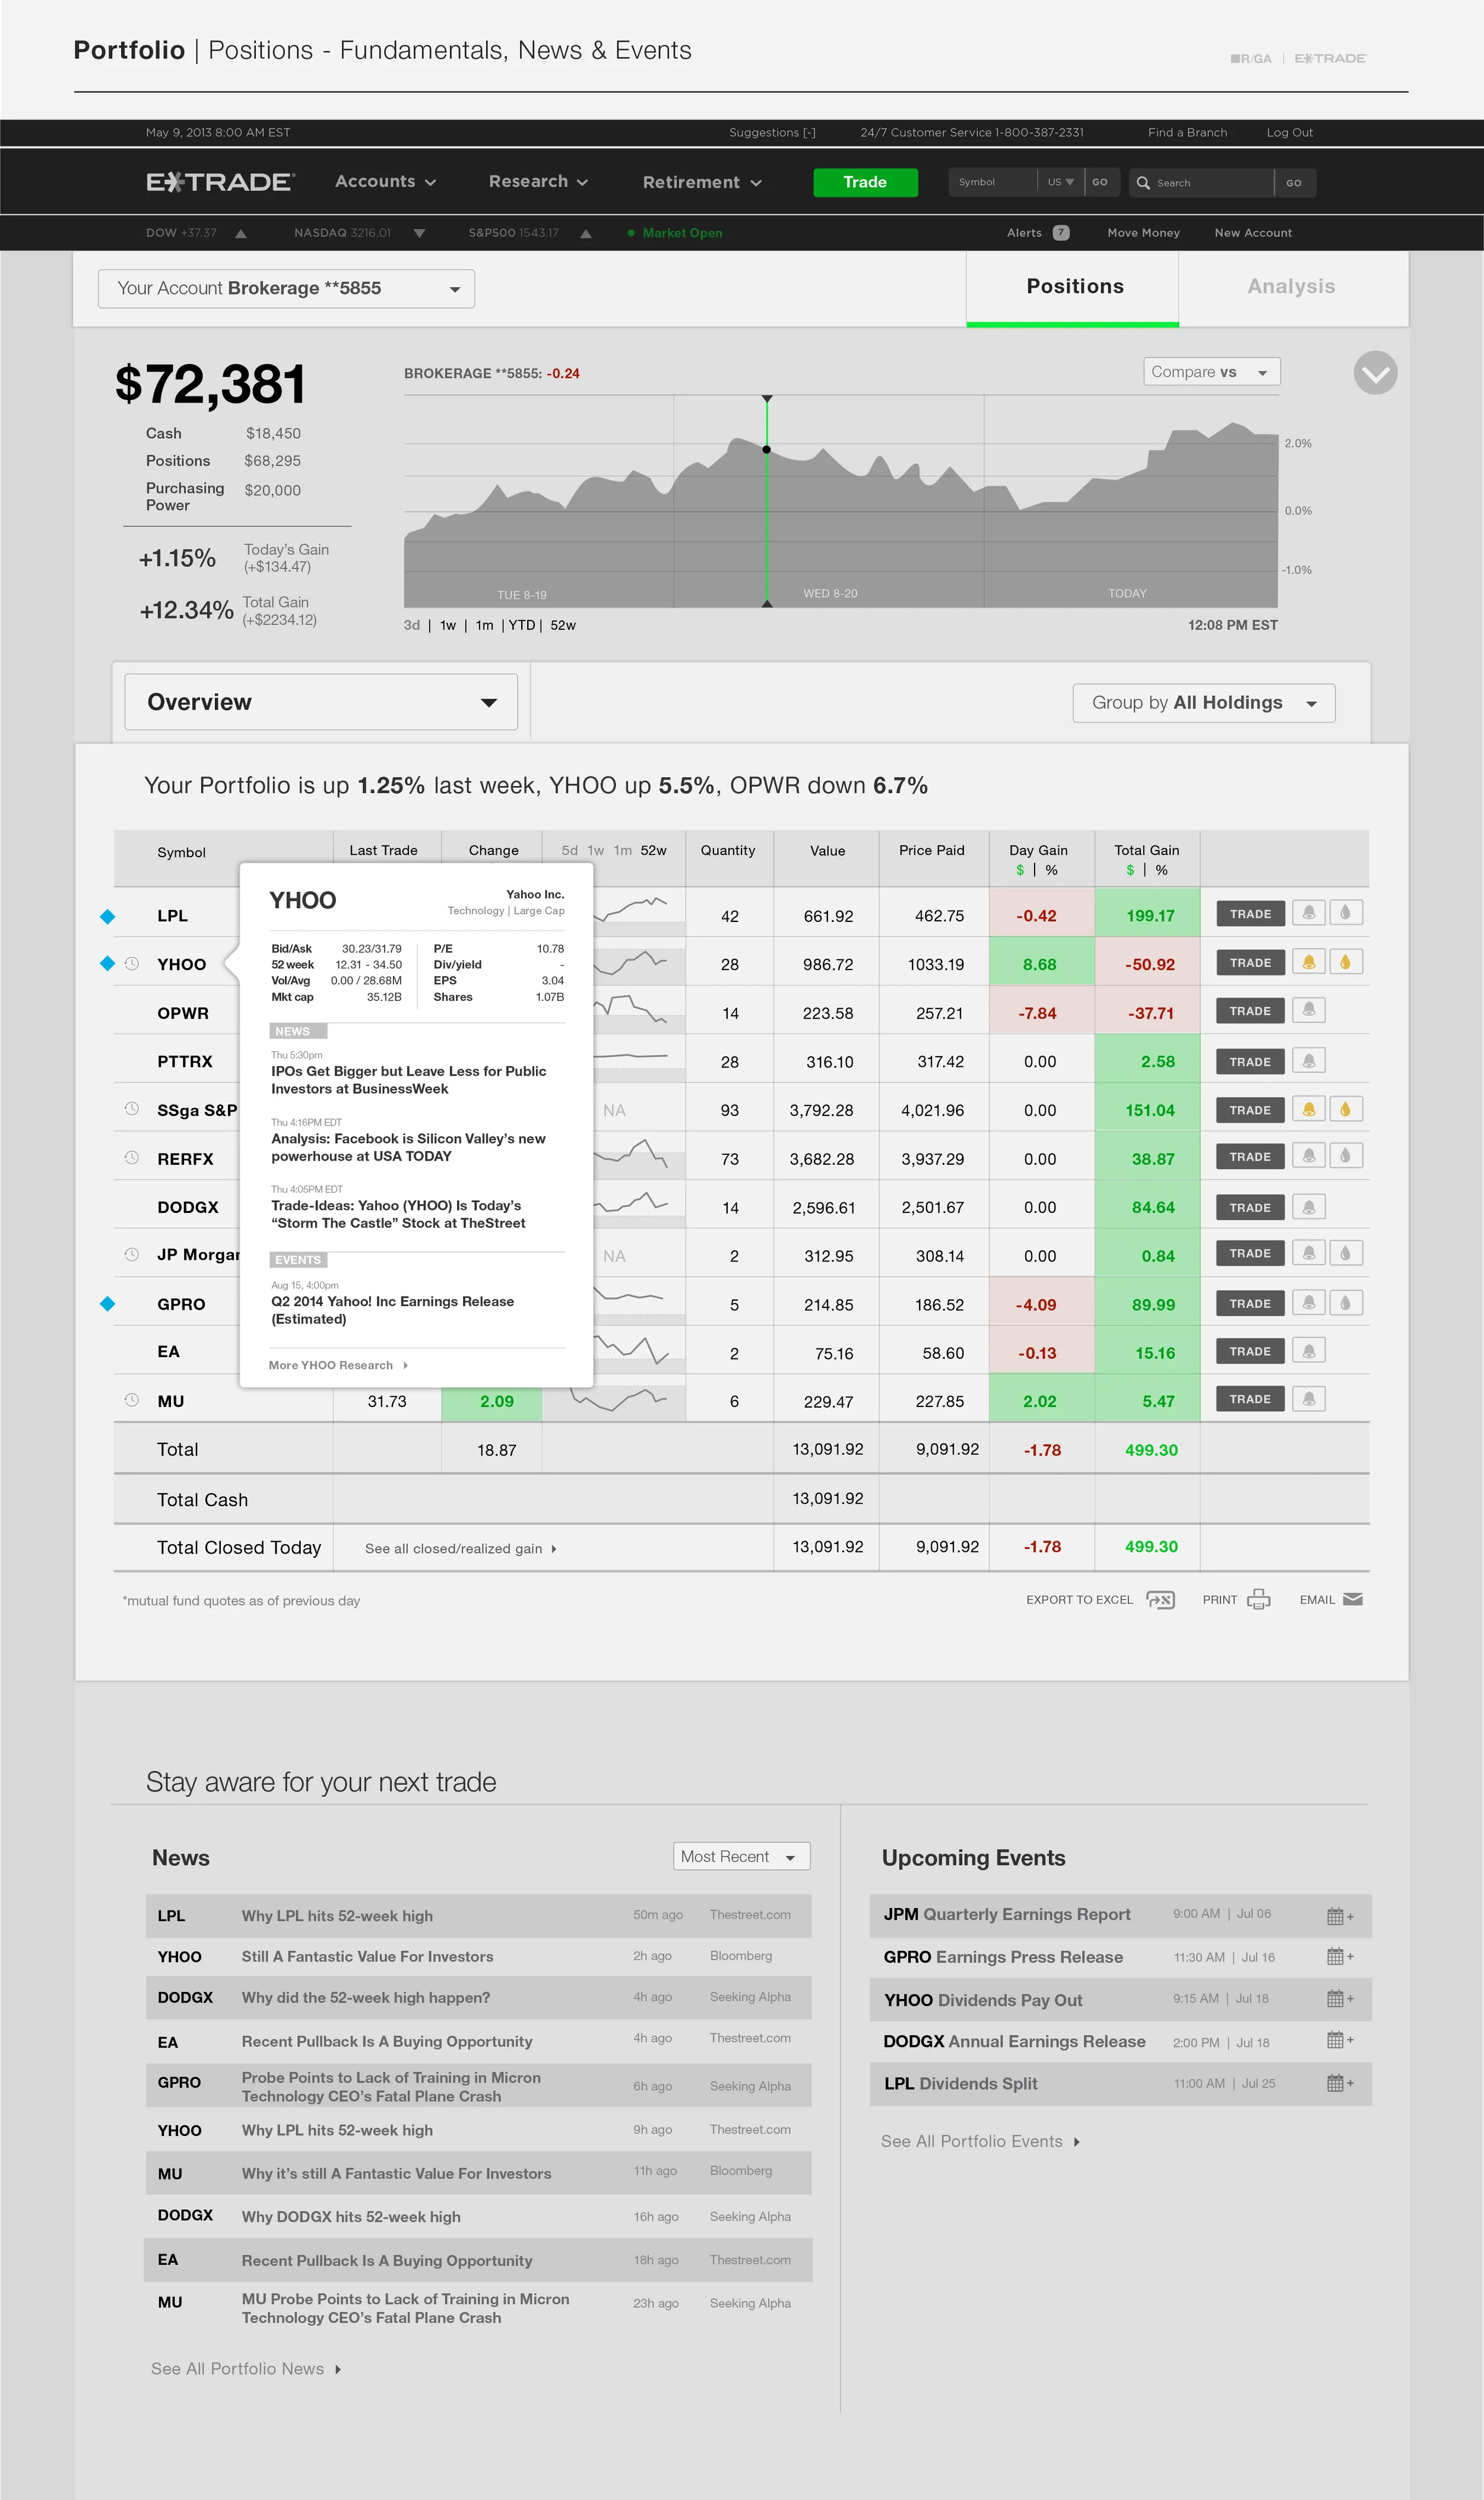1484x2500 pixels.
Task: Add DODGX Annual Earnings Release to calendar
Action: point(1340,2041)
